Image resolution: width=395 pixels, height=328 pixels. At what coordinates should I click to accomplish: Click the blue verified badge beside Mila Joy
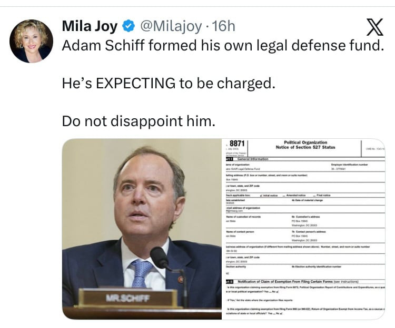(x=128, y=26)
